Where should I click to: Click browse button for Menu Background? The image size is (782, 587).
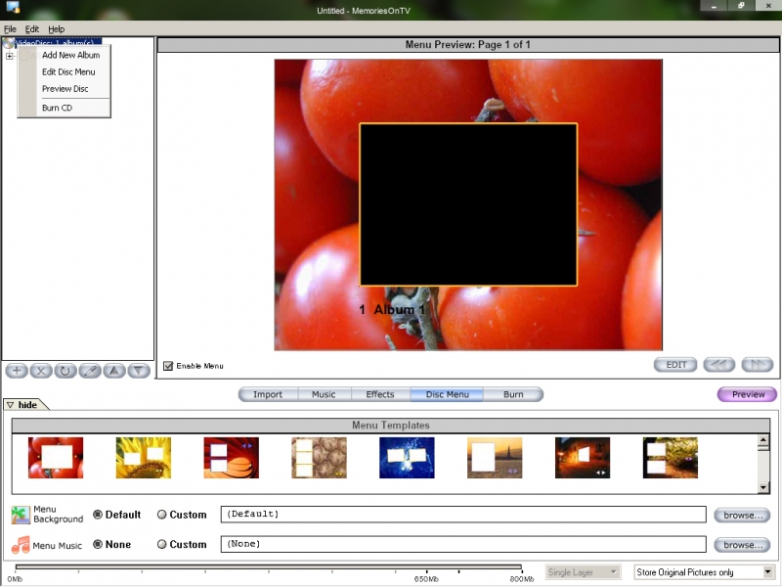tap(741, 515)
